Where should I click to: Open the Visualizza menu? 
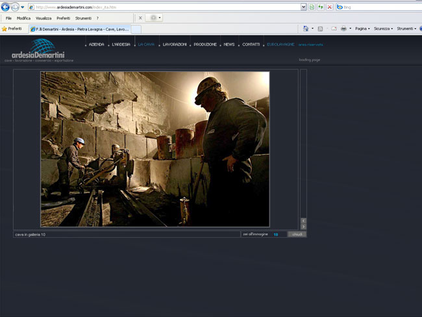coord(43,18)
